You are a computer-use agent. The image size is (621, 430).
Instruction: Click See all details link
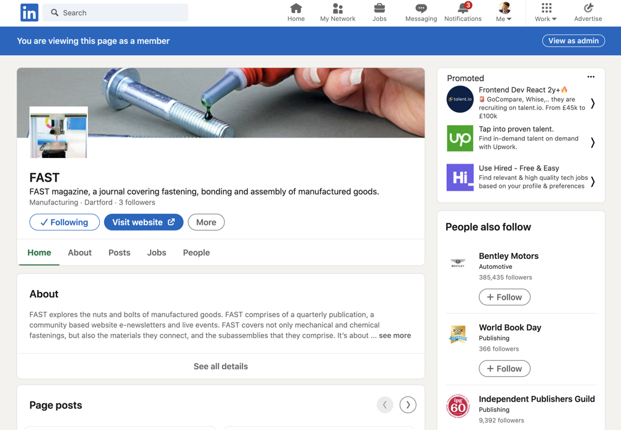click(221, 366)
